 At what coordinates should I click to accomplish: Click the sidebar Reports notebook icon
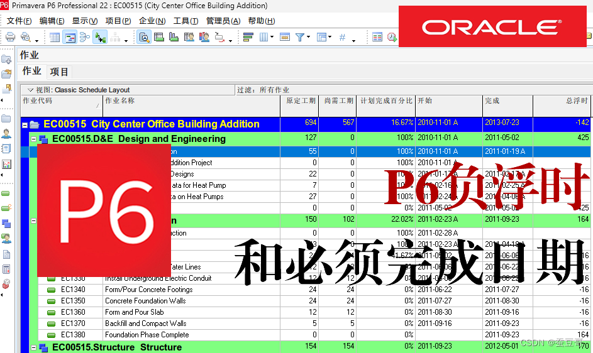point(6,148)
